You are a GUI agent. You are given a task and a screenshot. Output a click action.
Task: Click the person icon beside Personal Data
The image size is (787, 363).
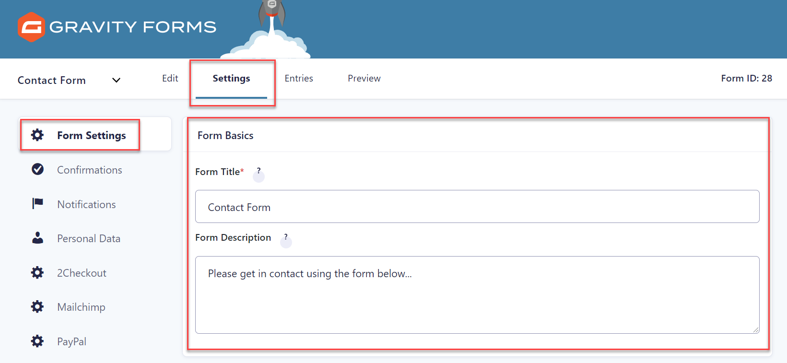pyautogui.click(x=37, y=238)
